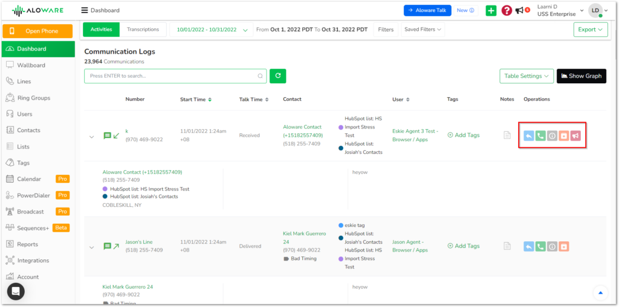Open notes icon for Jason Agent row

(x=507, y=246)
